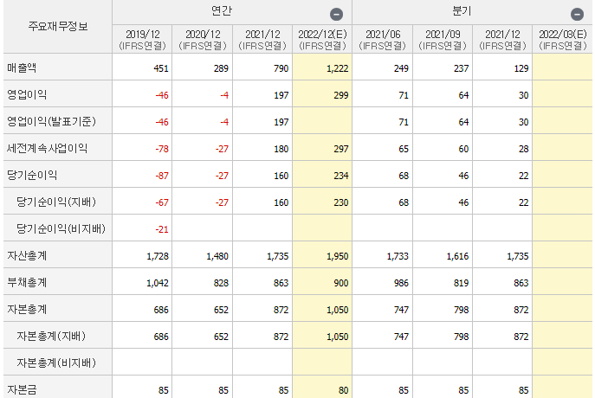Select 매출액 value 451 for 2019/12
The height and width of the screenshot is (398, 595).
click(x=161, y=68)
